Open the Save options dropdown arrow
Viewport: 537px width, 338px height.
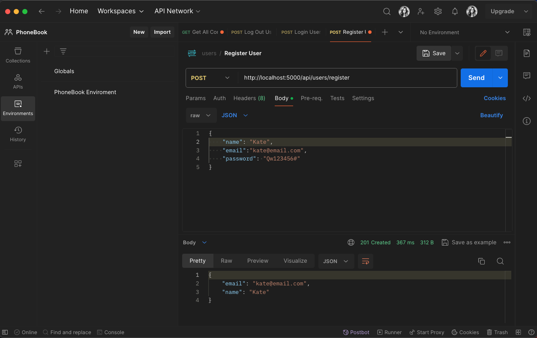pyautogui.click(x=457, y=53)
